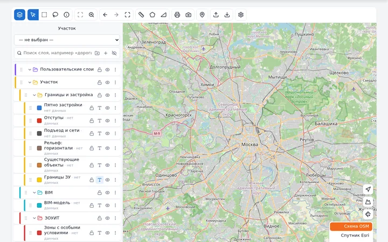Viewport: 388px width, 242px height.
Task: Open more options for Зоны с особыми условиями
Action: pyautogui.click(x=115, y=233)
